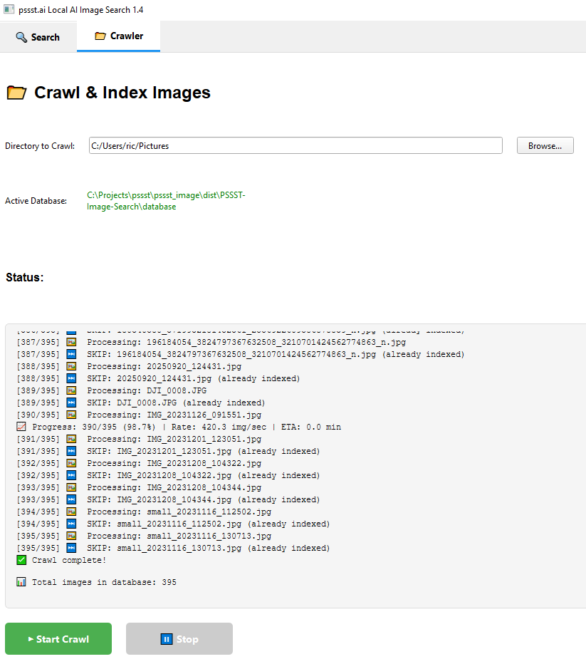This screenshot has width=586, height=659.
Task: Open the active database path link
Action: click(x=165, y=200)
